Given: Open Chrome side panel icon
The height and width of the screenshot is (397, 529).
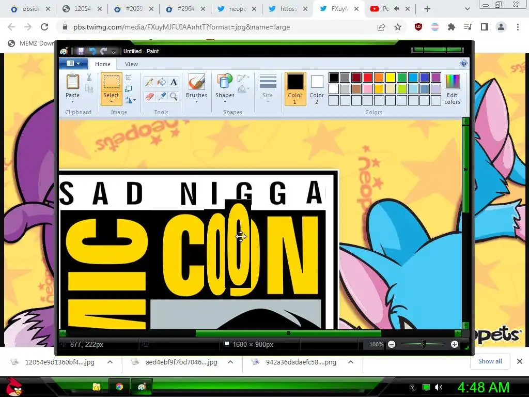Looking at the screenshot, I should pos(485,27).
